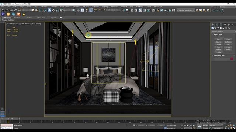The height and width of the screenshot is (132, 236).
Task: Click the Render Production teapot icon
Action: [x=166, y=10]
